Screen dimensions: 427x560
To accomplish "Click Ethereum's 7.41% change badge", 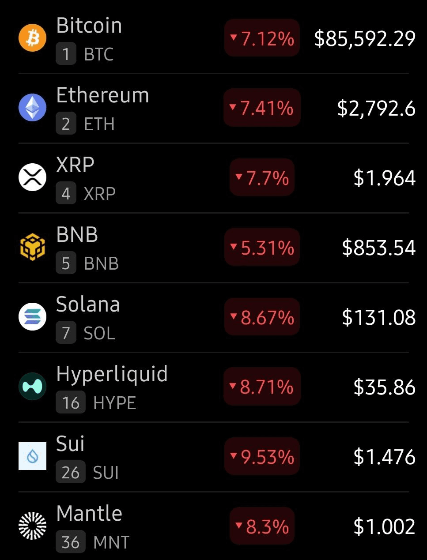I will pos(262,108).
